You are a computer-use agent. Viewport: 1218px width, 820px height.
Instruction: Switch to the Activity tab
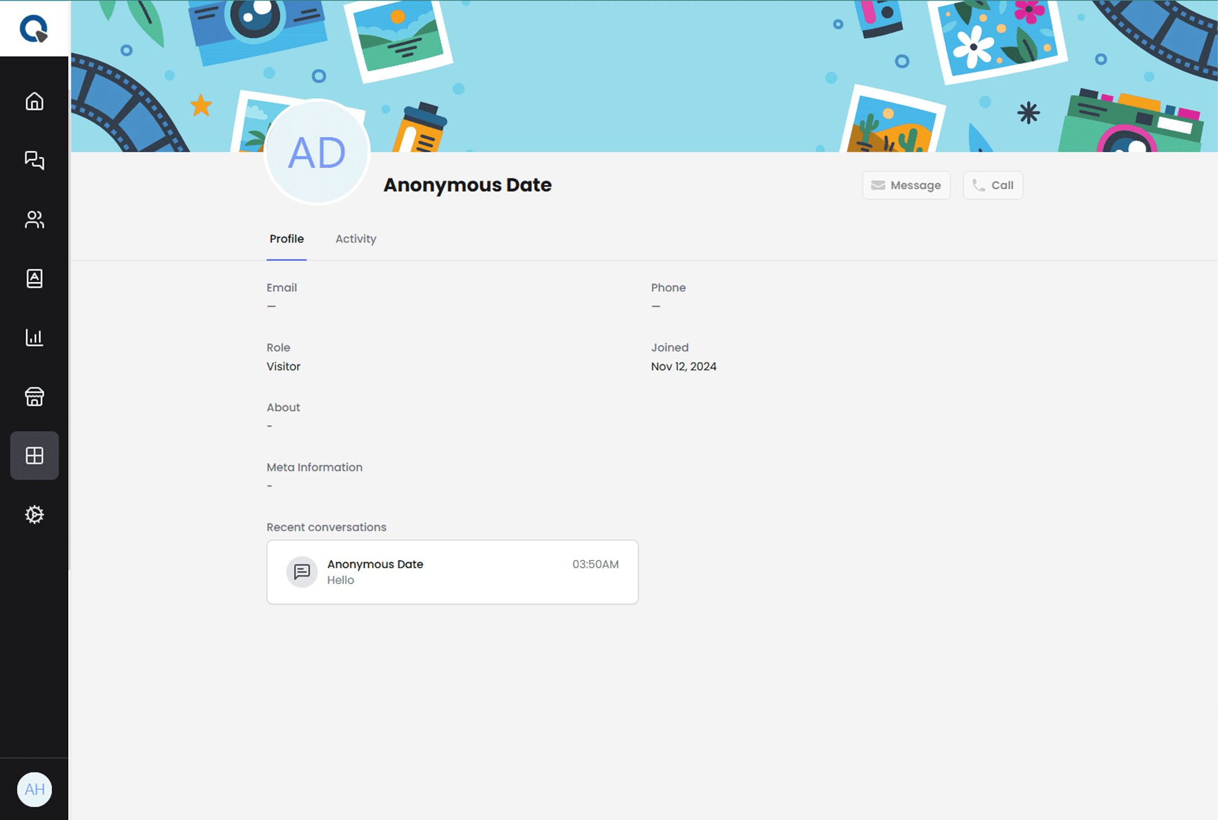click(356, 239)
